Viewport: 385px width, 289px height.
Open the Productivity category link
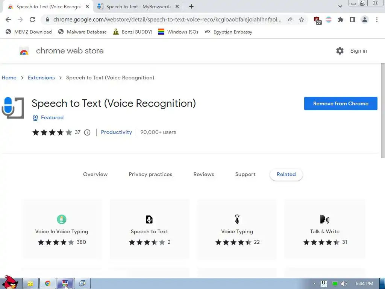[117, 132]
